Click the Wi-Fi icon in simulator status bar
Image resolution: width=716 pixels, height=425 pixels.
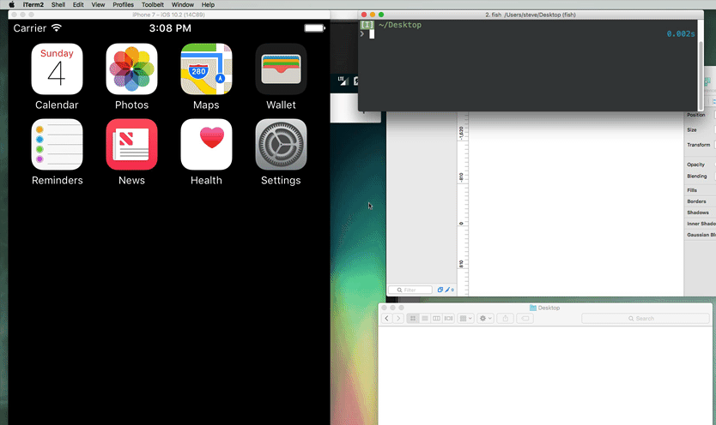(x=56, y=27)
